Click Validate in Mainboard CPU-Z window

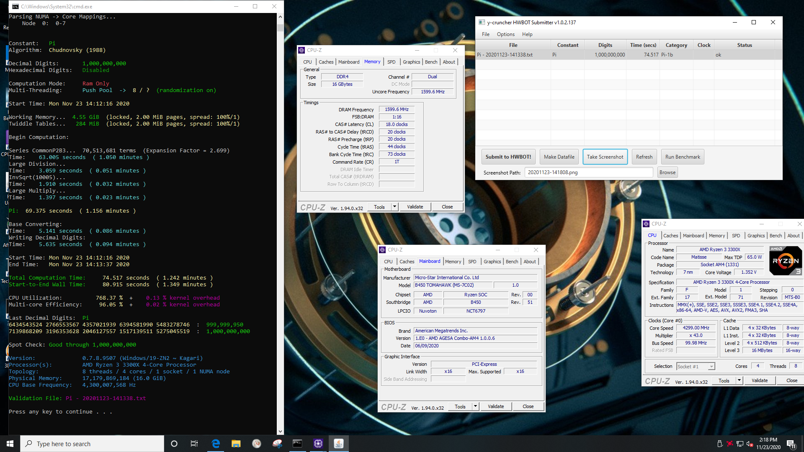click(496, 406)
